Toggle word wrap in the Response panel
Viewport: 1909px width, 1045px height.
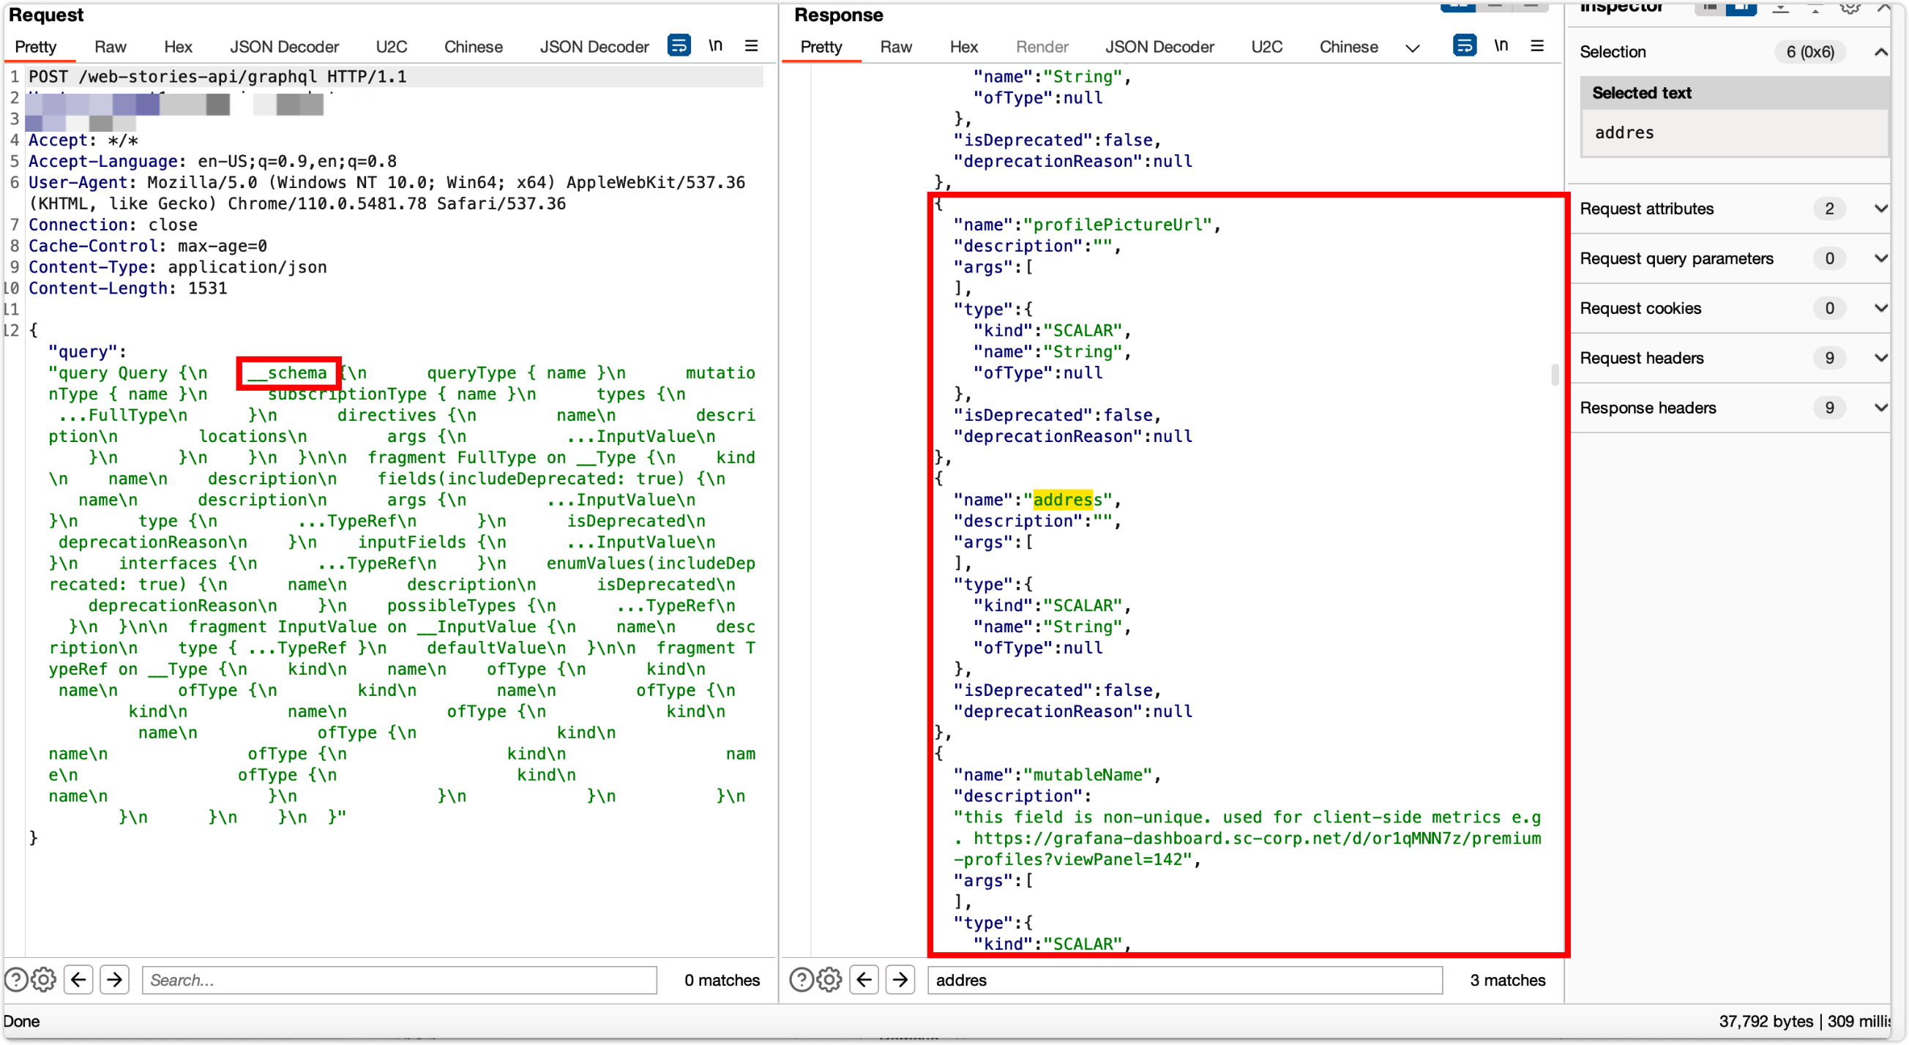point(1465,46)
